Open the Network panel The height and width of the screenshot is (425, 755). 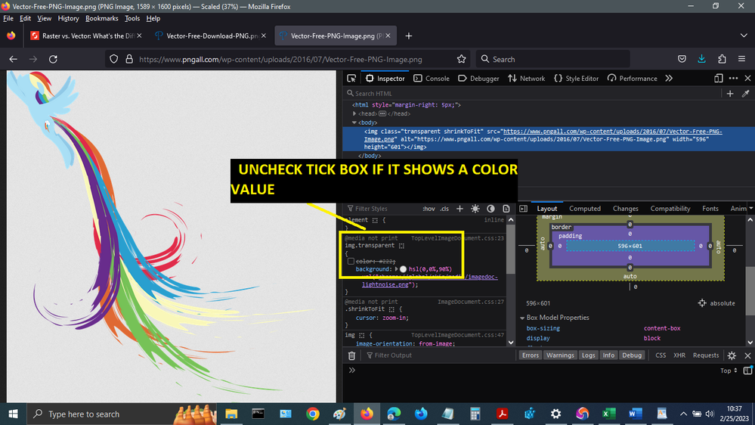tap(526, 79)
